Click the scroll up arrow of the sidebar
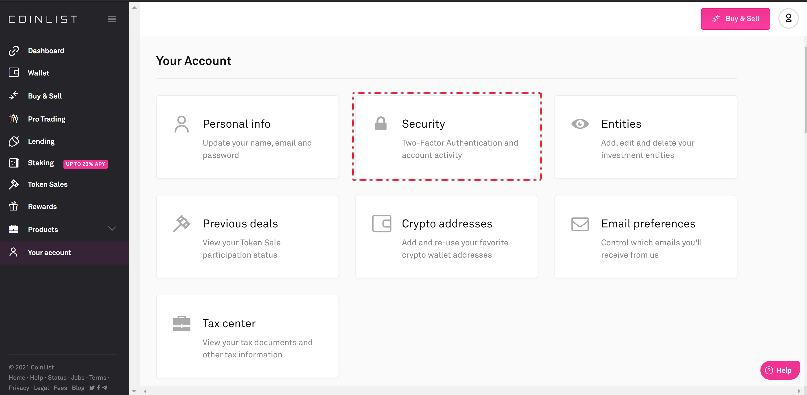Screen dimensions: 807x395 coord(134,8)
